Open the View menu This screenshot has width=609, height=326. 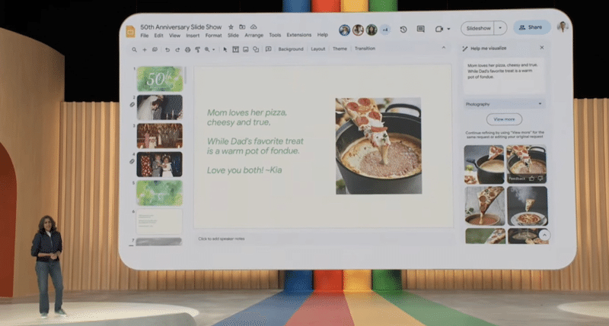click(x=174, y=36)
